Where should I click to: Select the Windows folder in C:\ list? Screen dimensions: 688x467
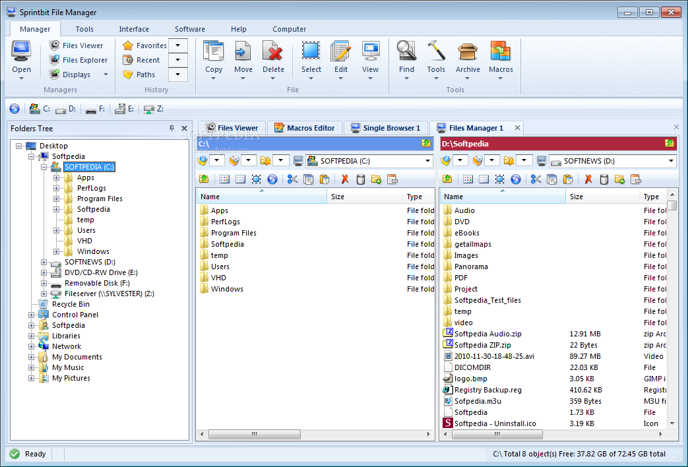(x=222, y=289)
